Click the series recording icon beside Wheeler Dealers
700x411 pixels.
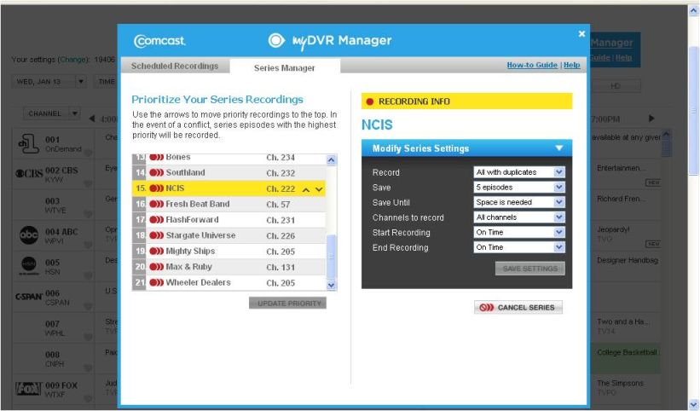pos(156,283)
